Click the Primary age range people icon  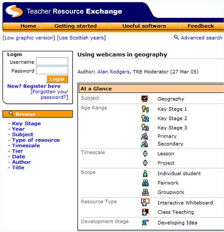[x=144, y=136]
